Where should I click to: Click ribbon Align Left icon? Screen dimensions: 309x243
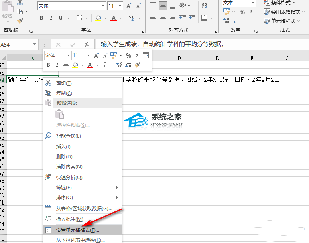153,18
